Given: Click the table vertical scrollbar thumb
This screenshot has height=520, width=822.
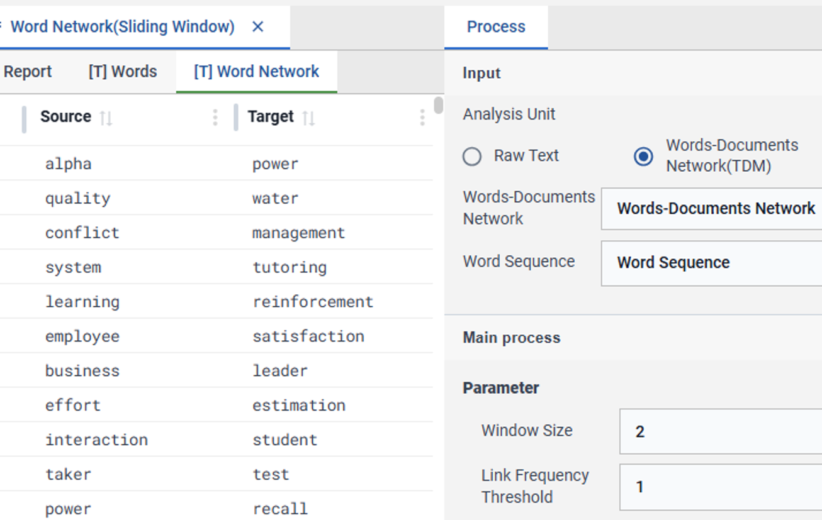Looking at the screenshot, I should point(438,105).
